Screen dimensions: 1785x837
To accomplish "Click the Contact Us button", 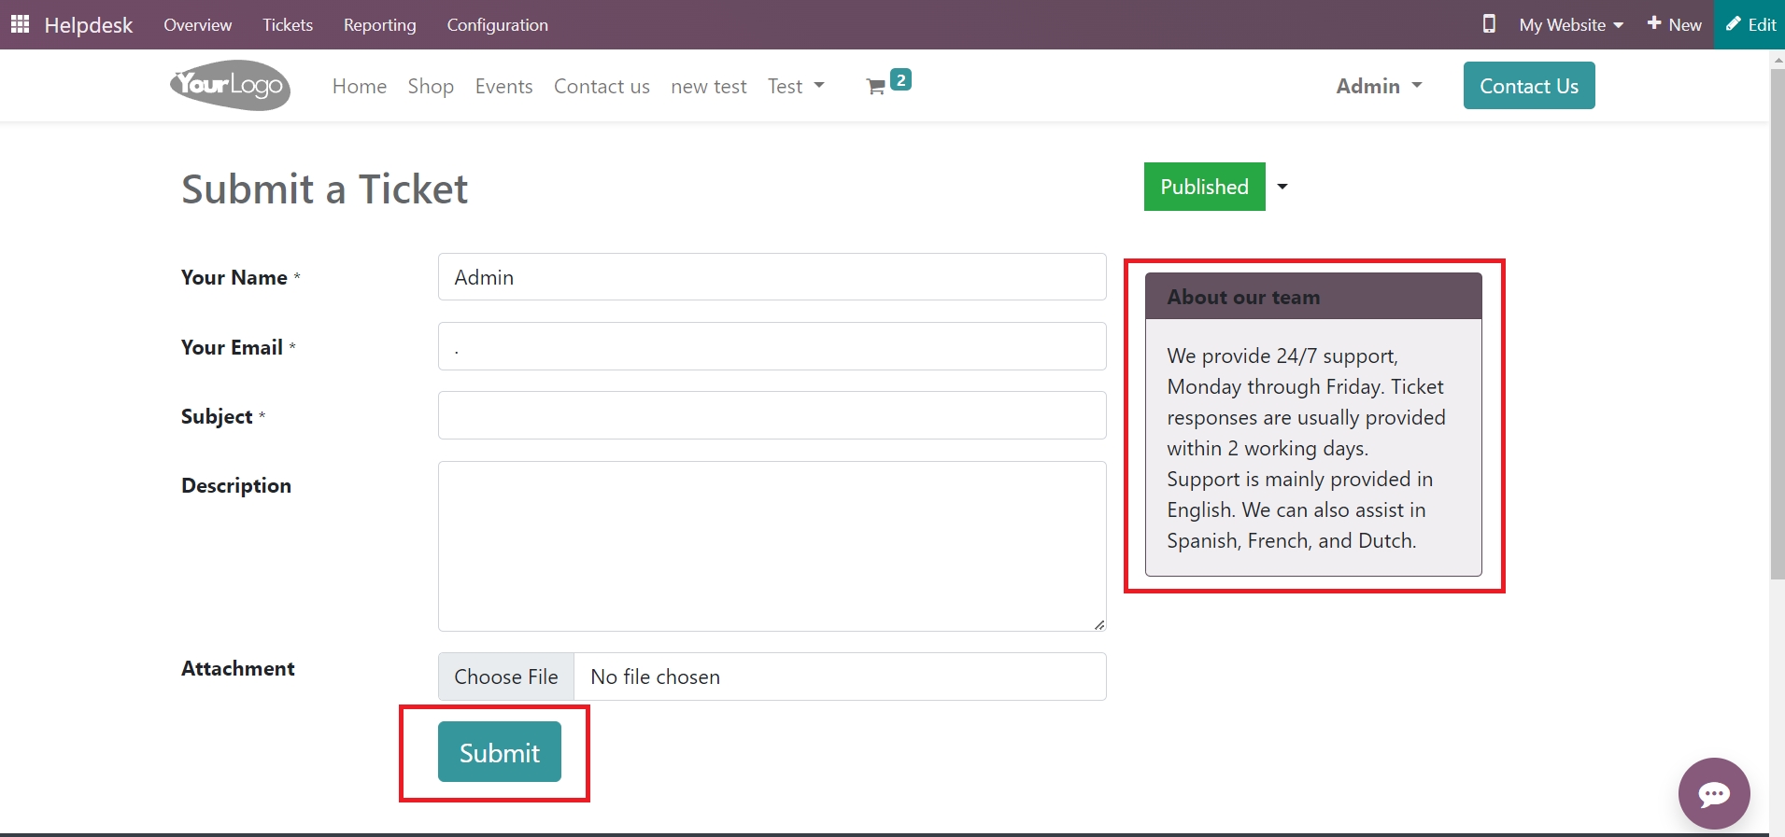I will click(1528, 86).
